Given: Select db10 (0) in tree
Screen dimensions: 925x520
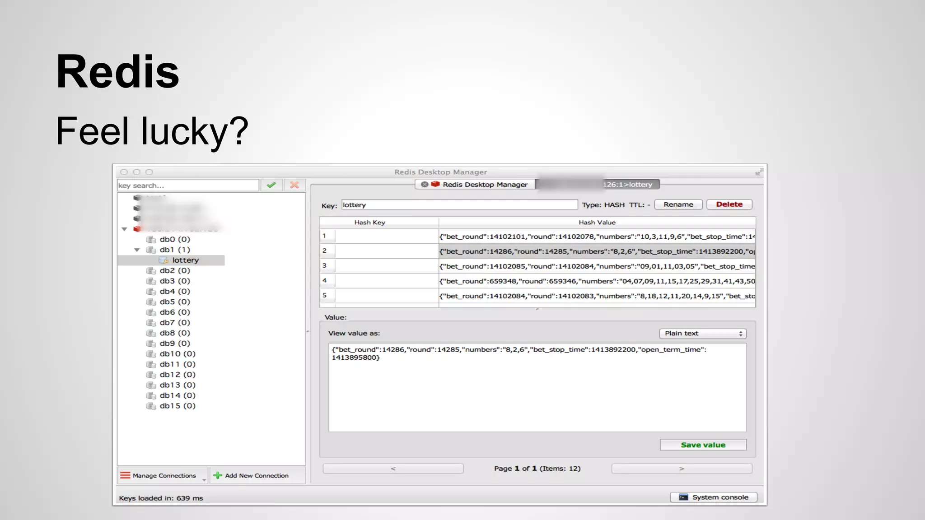Looking at the screenshot, I should [178, 354].
